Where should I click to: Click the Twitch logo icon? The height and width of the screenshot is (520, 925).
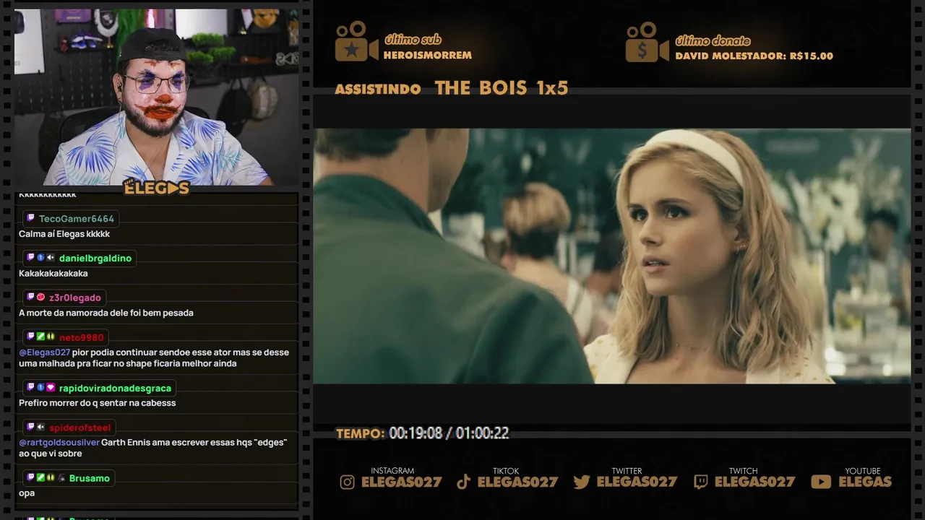(x=700, y=482)
